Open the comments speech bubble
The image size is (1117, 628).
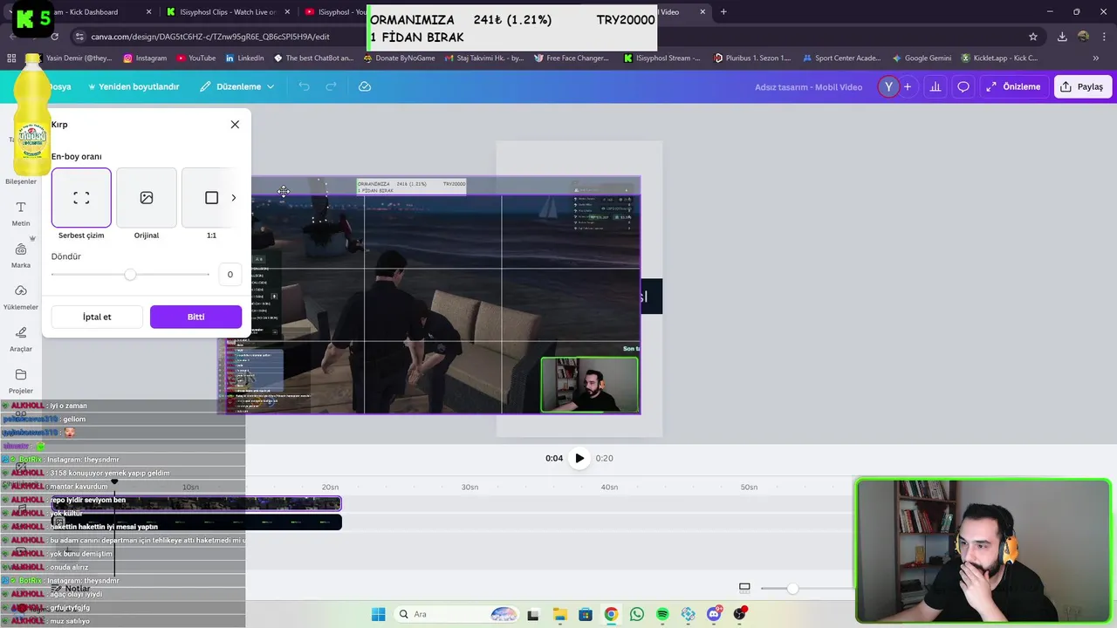pos(963,86)
